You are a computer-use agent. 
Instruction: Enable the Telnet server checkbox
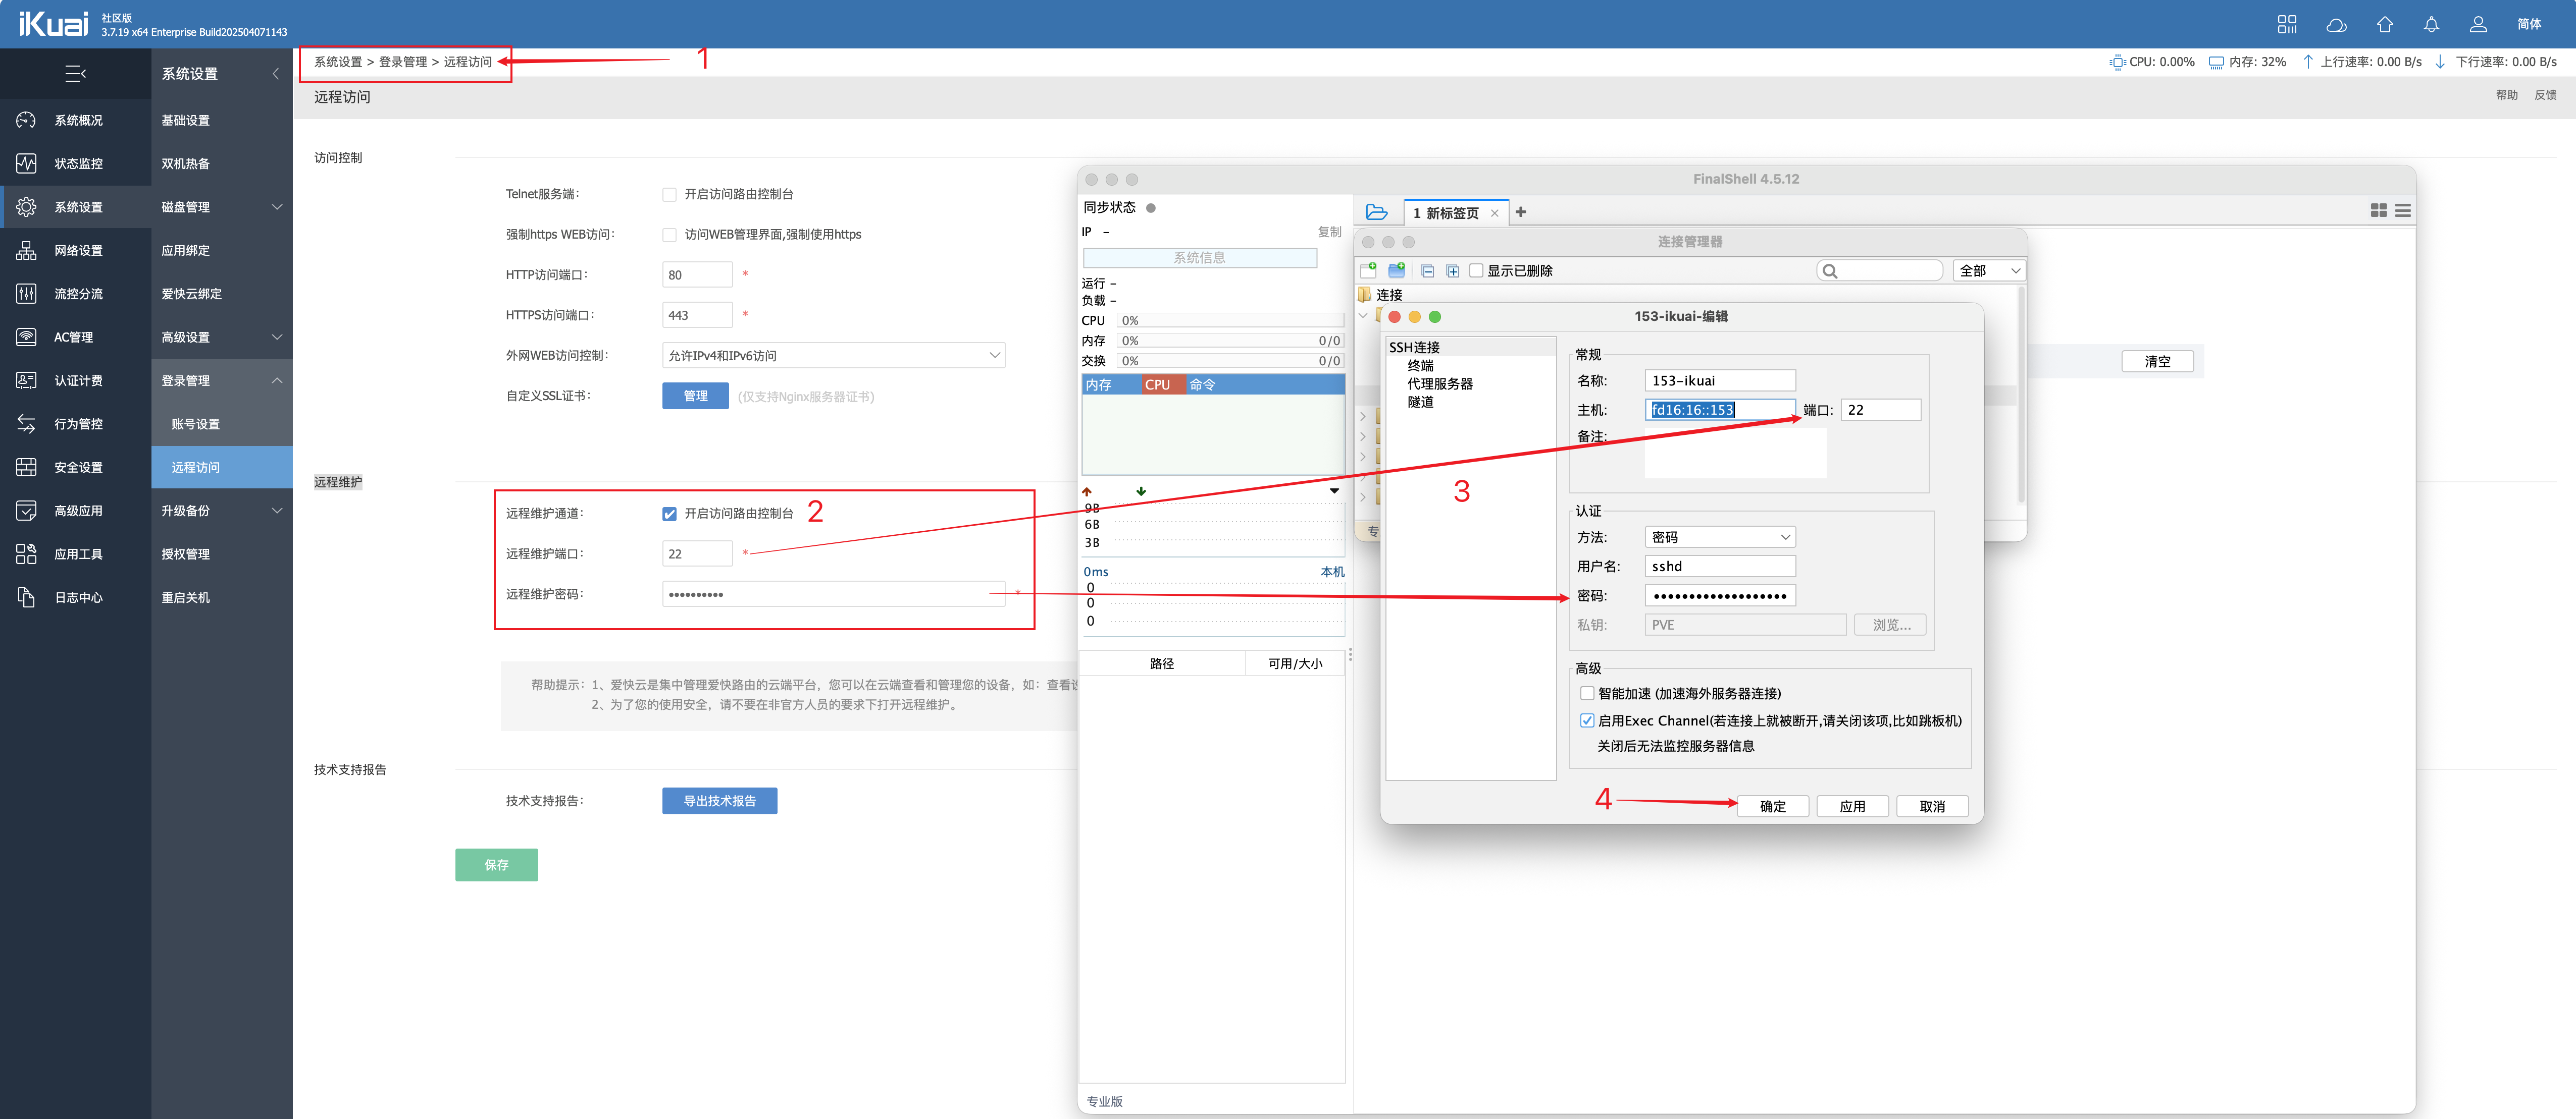click(669, 195)
